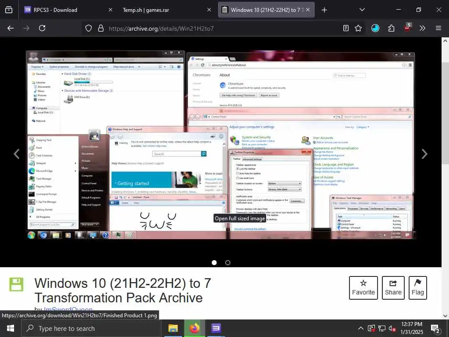Select the second carousel dot
The width and height of the screenshot is (449, 337).
[228, 262]
